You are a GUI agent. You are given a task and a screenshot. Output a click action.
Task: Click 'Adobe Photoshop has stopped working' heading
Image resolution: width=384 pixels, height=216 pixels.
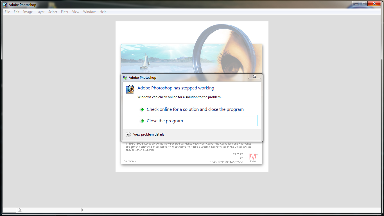(176, 88)
